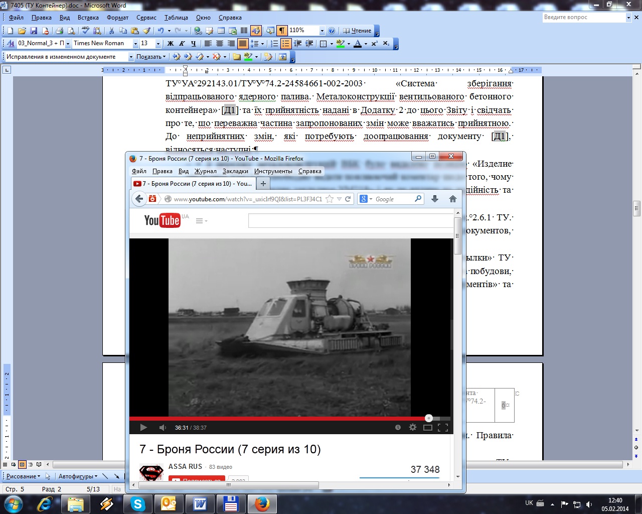Open YouTube player settings gear

tap(413, 428)
